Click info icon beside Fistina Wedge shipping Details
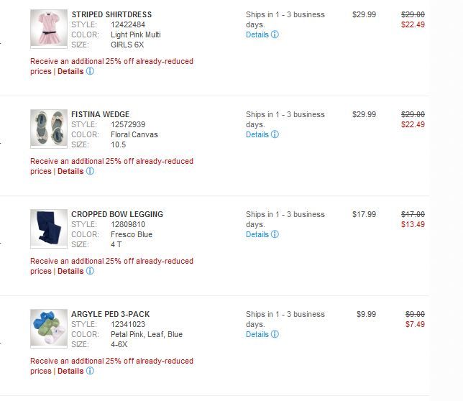 (275, 134)
